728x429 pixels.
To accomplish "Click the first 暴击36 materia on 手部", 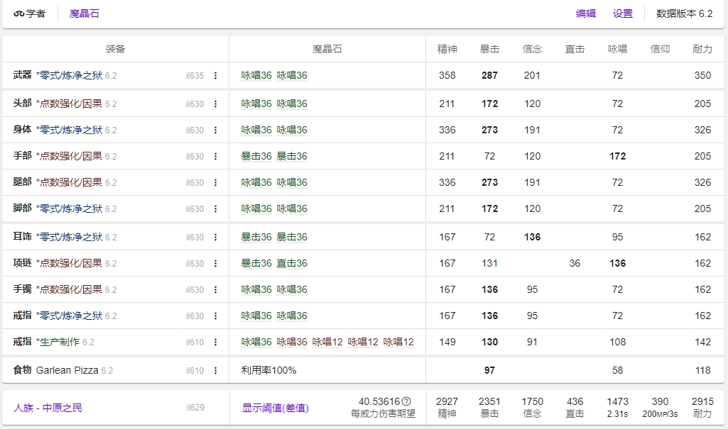I will click(256, 156).
